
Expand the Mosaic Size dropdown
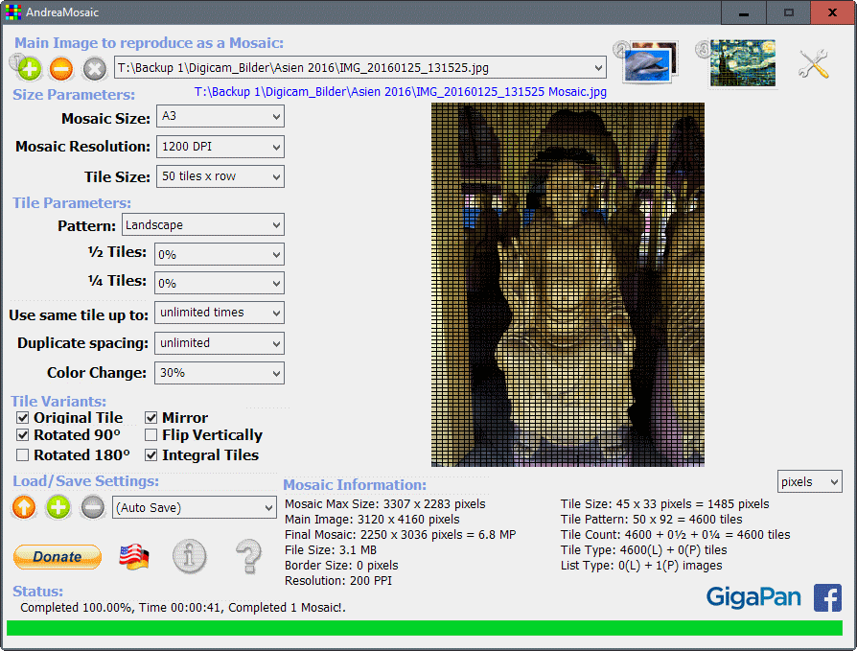[220, 117]
